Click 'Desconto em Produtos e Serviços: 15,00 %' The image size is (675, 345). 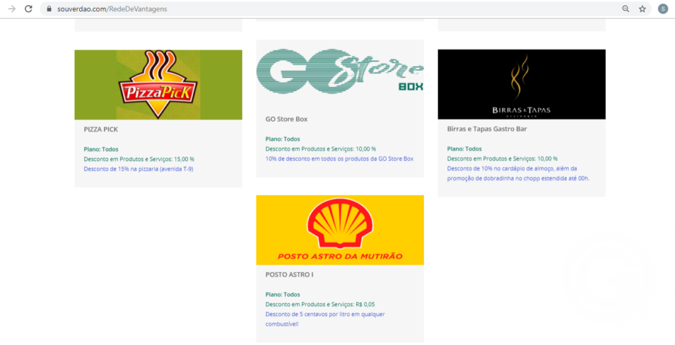[x=139, y=159]
